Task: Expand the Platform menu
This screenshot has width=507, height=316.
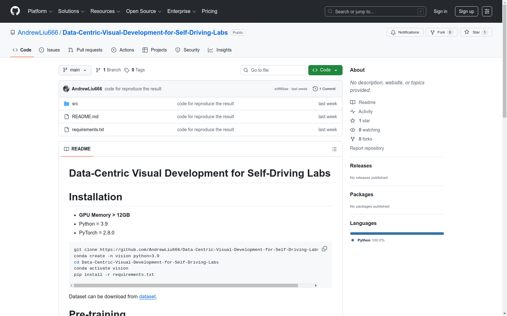Action: [x=40, y=11]
